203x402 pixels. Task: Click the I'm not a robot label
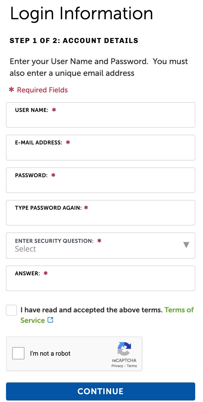[50, 354]
